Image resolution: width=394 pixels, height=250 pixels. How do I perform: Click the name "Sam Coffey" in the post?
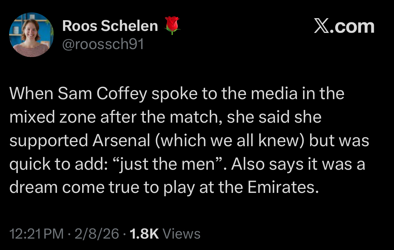[102, 94]
